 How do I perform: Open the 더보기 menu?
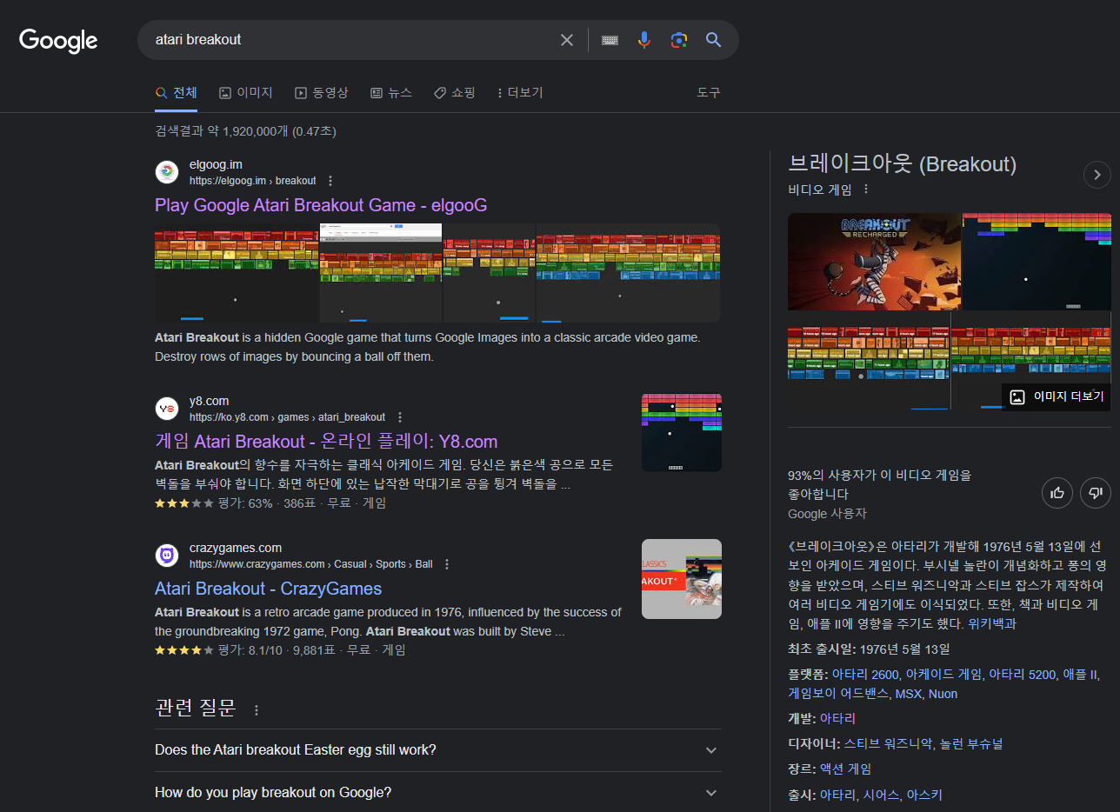[x=520, y=92]
